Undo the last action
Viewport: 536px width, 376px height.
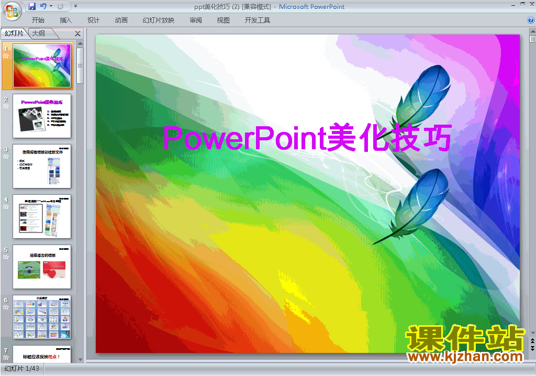(x=43, y=6)
